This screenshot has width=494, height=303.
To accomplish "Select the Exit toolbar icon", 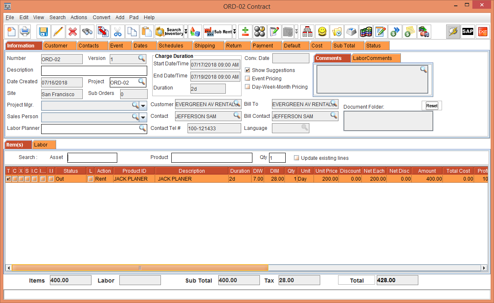I will (482, 32).
